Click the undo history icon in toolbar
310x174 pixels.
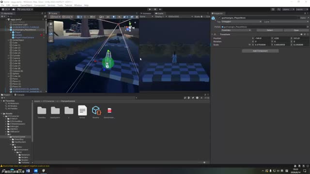273,9
